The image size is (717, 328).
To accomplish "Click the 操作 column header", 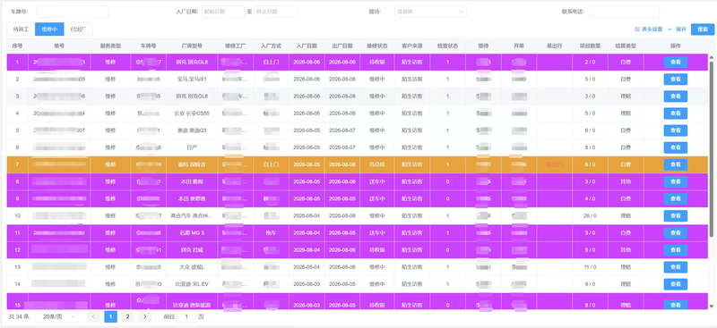I will (x=676, y=46).
